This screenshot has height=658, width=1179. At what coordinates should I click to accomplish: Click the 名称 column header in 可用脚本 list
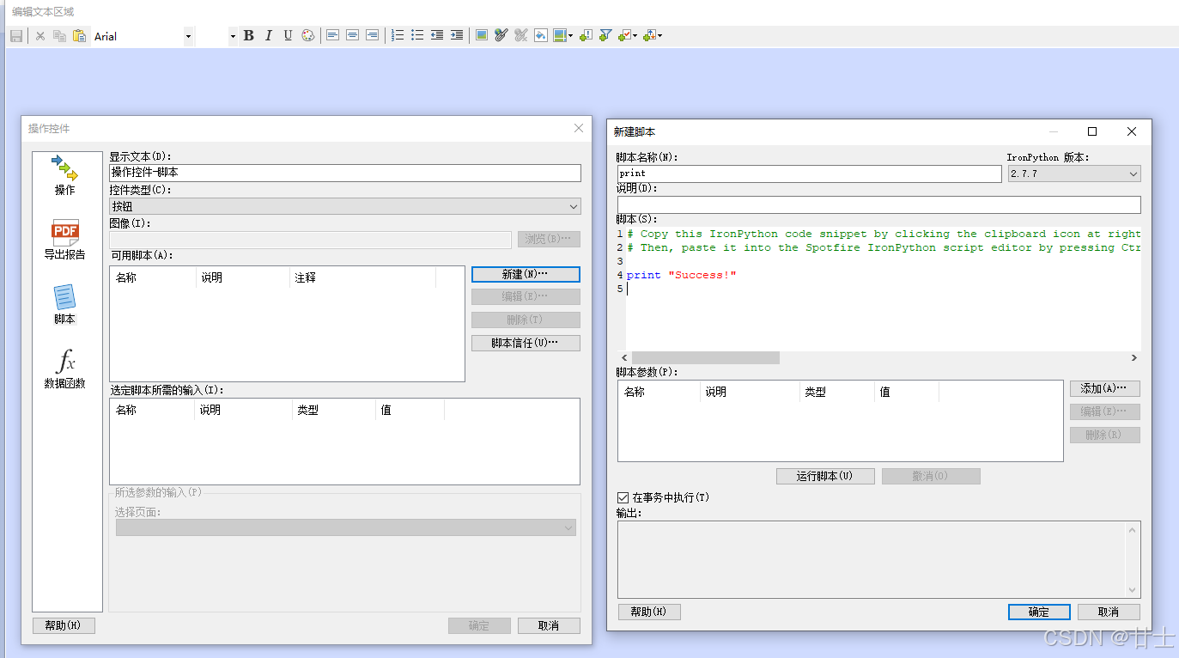(x=153, y=277)
